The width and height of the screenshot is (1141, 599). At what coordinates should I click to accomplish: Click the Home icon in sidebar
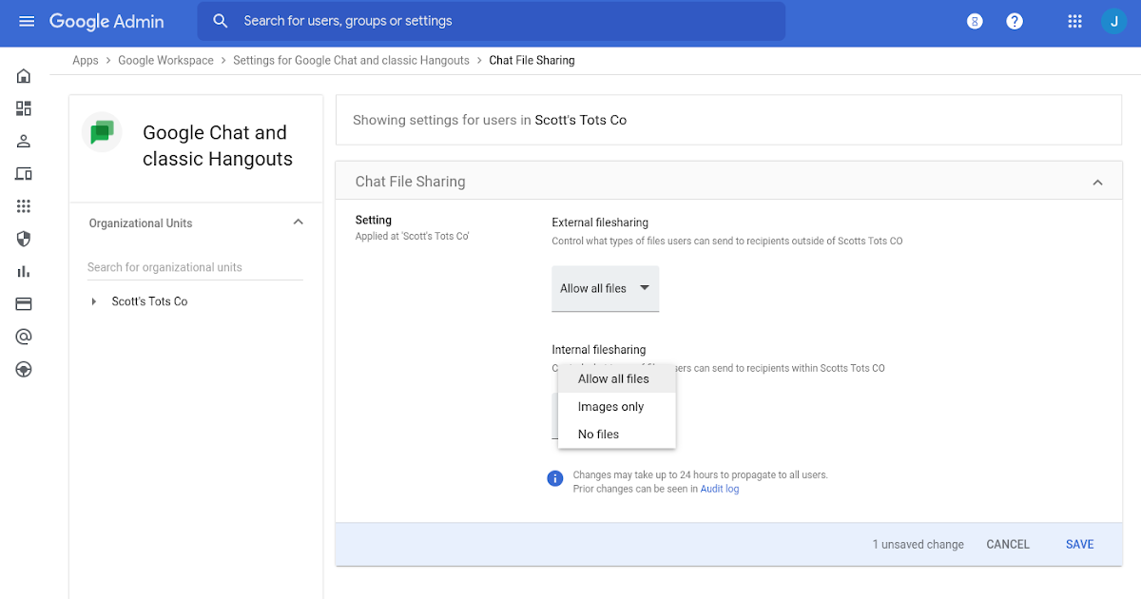(24, 76)
